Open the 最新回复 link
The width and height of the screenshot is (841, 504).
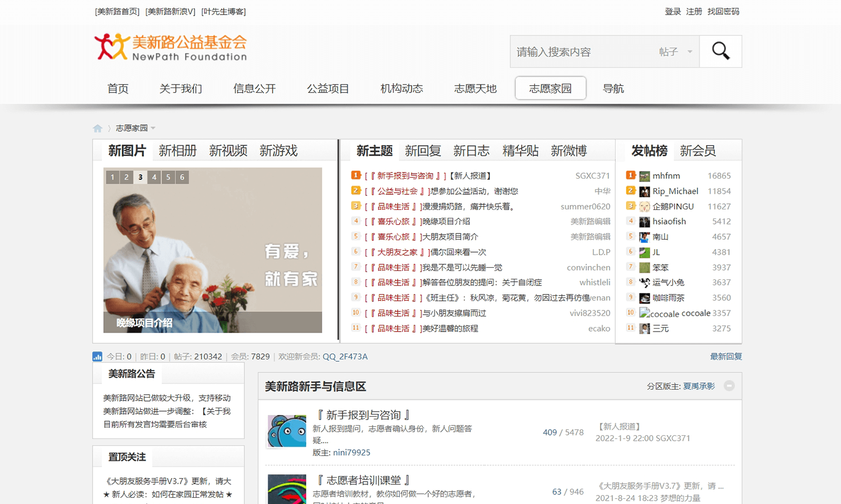pyautogui.click(x=726, y=357)
